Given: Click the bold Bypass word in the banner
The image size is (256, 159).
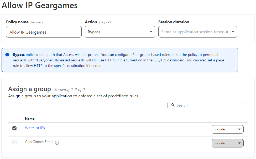Looking at the screenshot, I should click(19, 55).
